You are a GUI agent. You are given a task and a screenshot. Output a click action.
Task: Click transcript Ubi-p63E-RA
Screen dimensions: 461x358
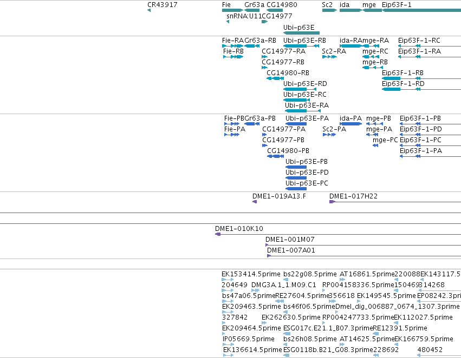click(303, 111)
